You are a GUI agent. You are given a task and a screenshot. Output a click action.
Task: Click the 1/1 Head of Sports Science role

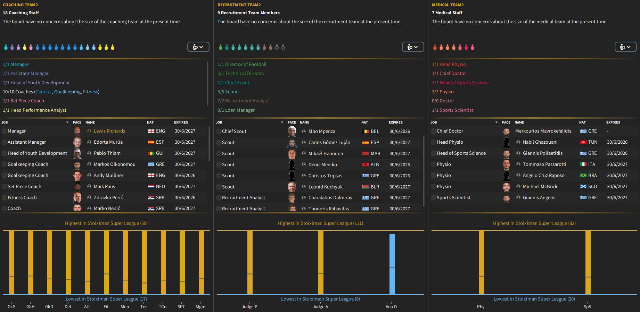(460, 83)
